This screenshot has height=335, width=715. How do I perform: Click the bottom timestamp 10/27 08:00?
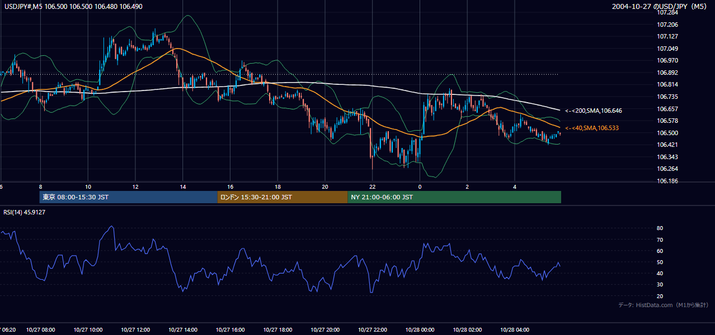click(x=41, y=330)
